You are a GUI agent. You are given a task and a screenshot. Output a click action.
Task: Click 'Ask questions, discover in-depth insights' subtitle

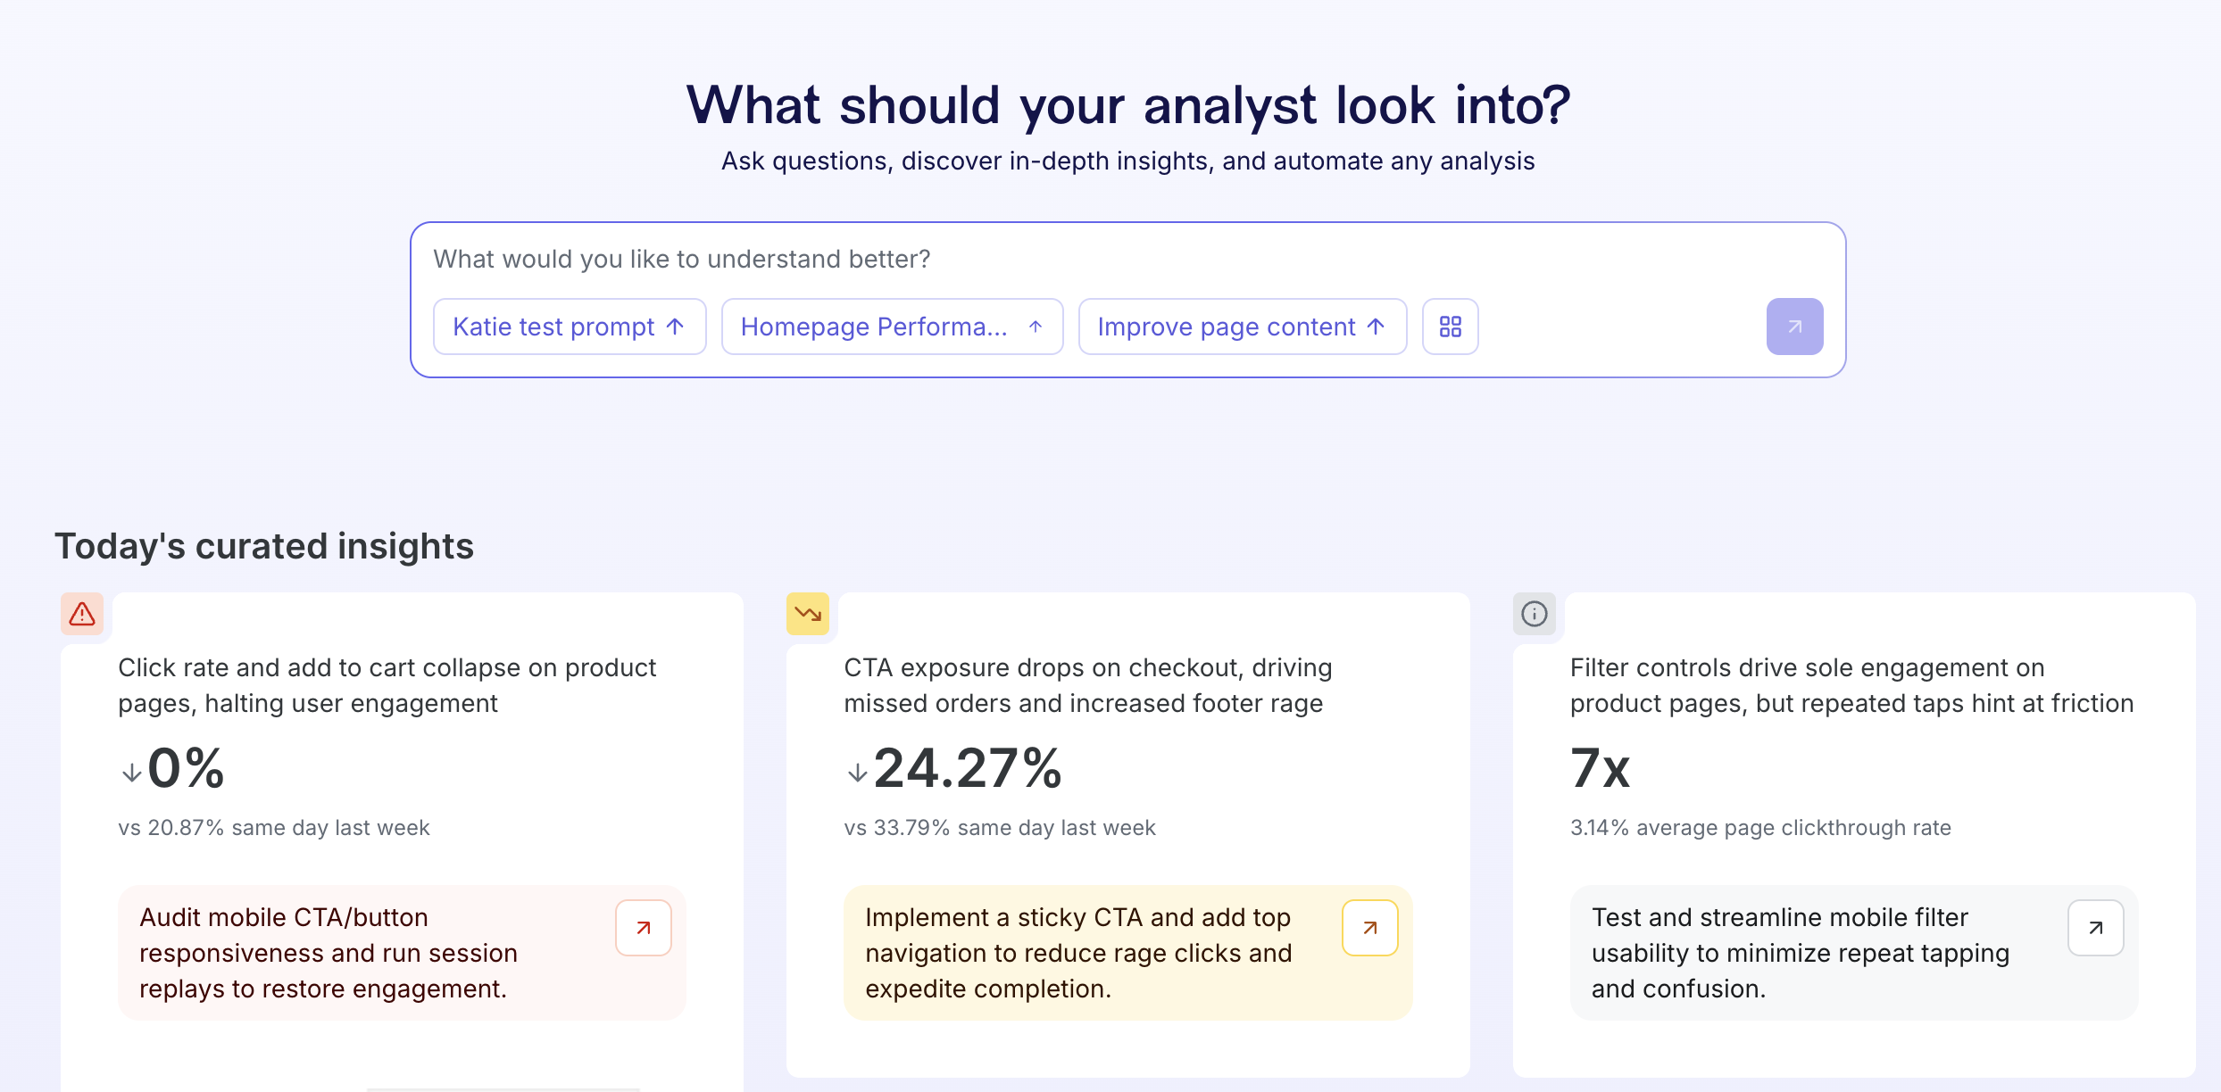[x=1128, y=161]
